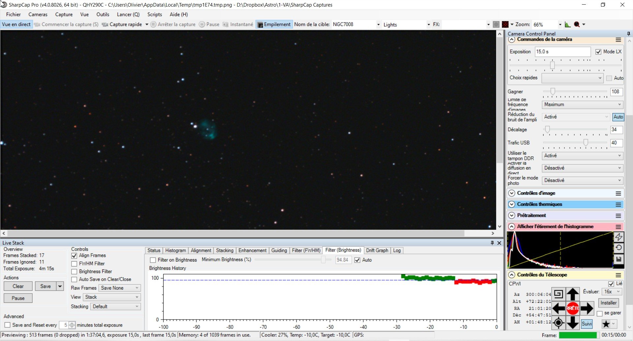The width and height of the screenshot is (633, 341).
Task: Click the focus assistant magnifier icon
Action: point(577,24)
